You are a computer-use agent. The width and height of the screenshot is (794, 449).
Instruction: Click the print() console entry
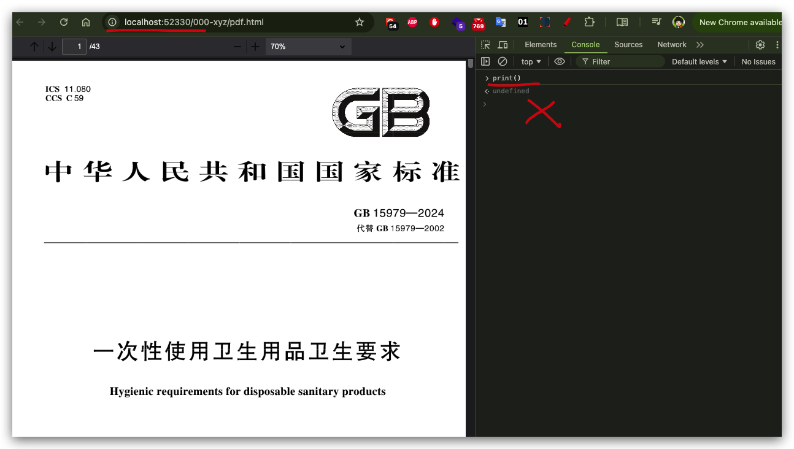506,79
